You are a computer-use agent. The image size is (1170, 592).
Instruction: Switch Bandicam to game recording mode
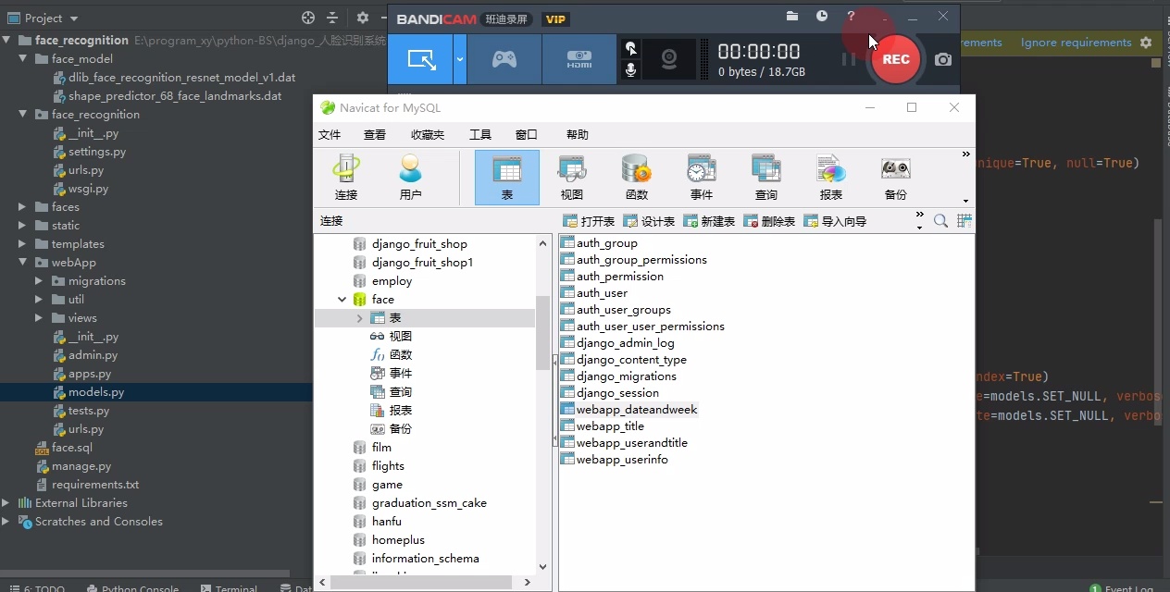(504, 58)
